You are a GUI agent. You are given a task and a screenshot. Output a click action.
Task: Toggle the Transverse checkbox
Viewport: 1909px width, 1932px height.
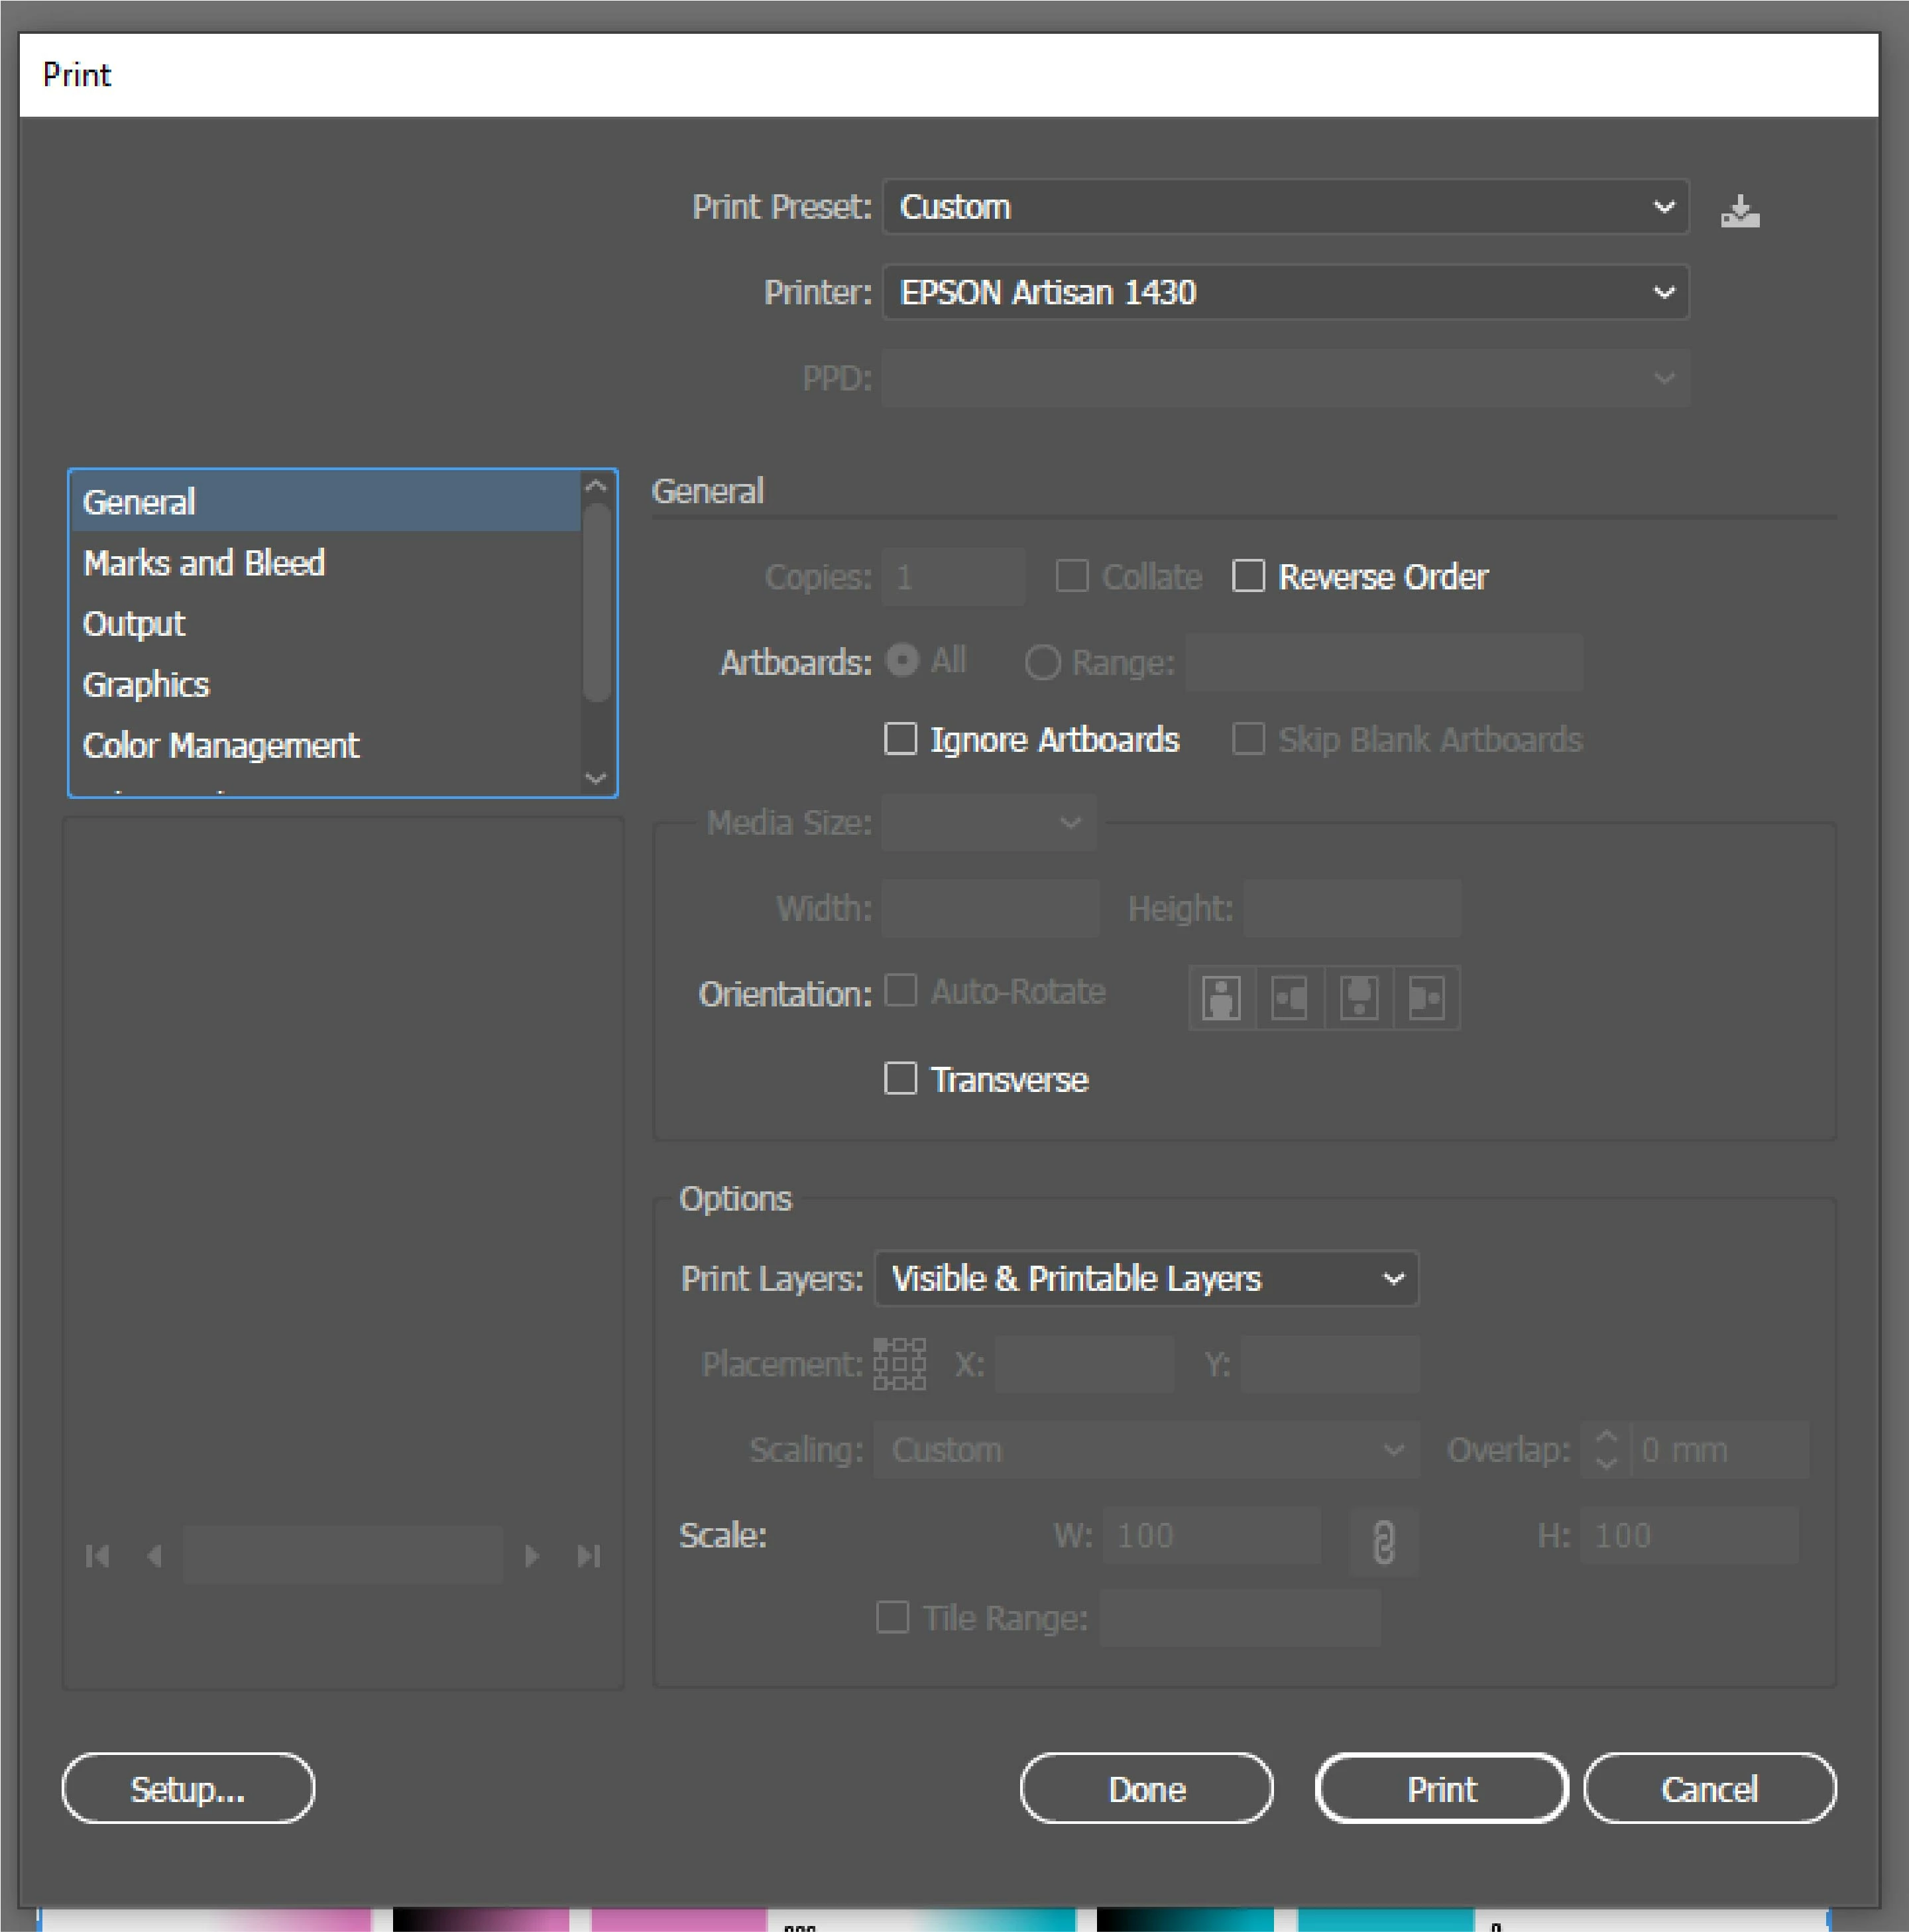point(900,1079)
